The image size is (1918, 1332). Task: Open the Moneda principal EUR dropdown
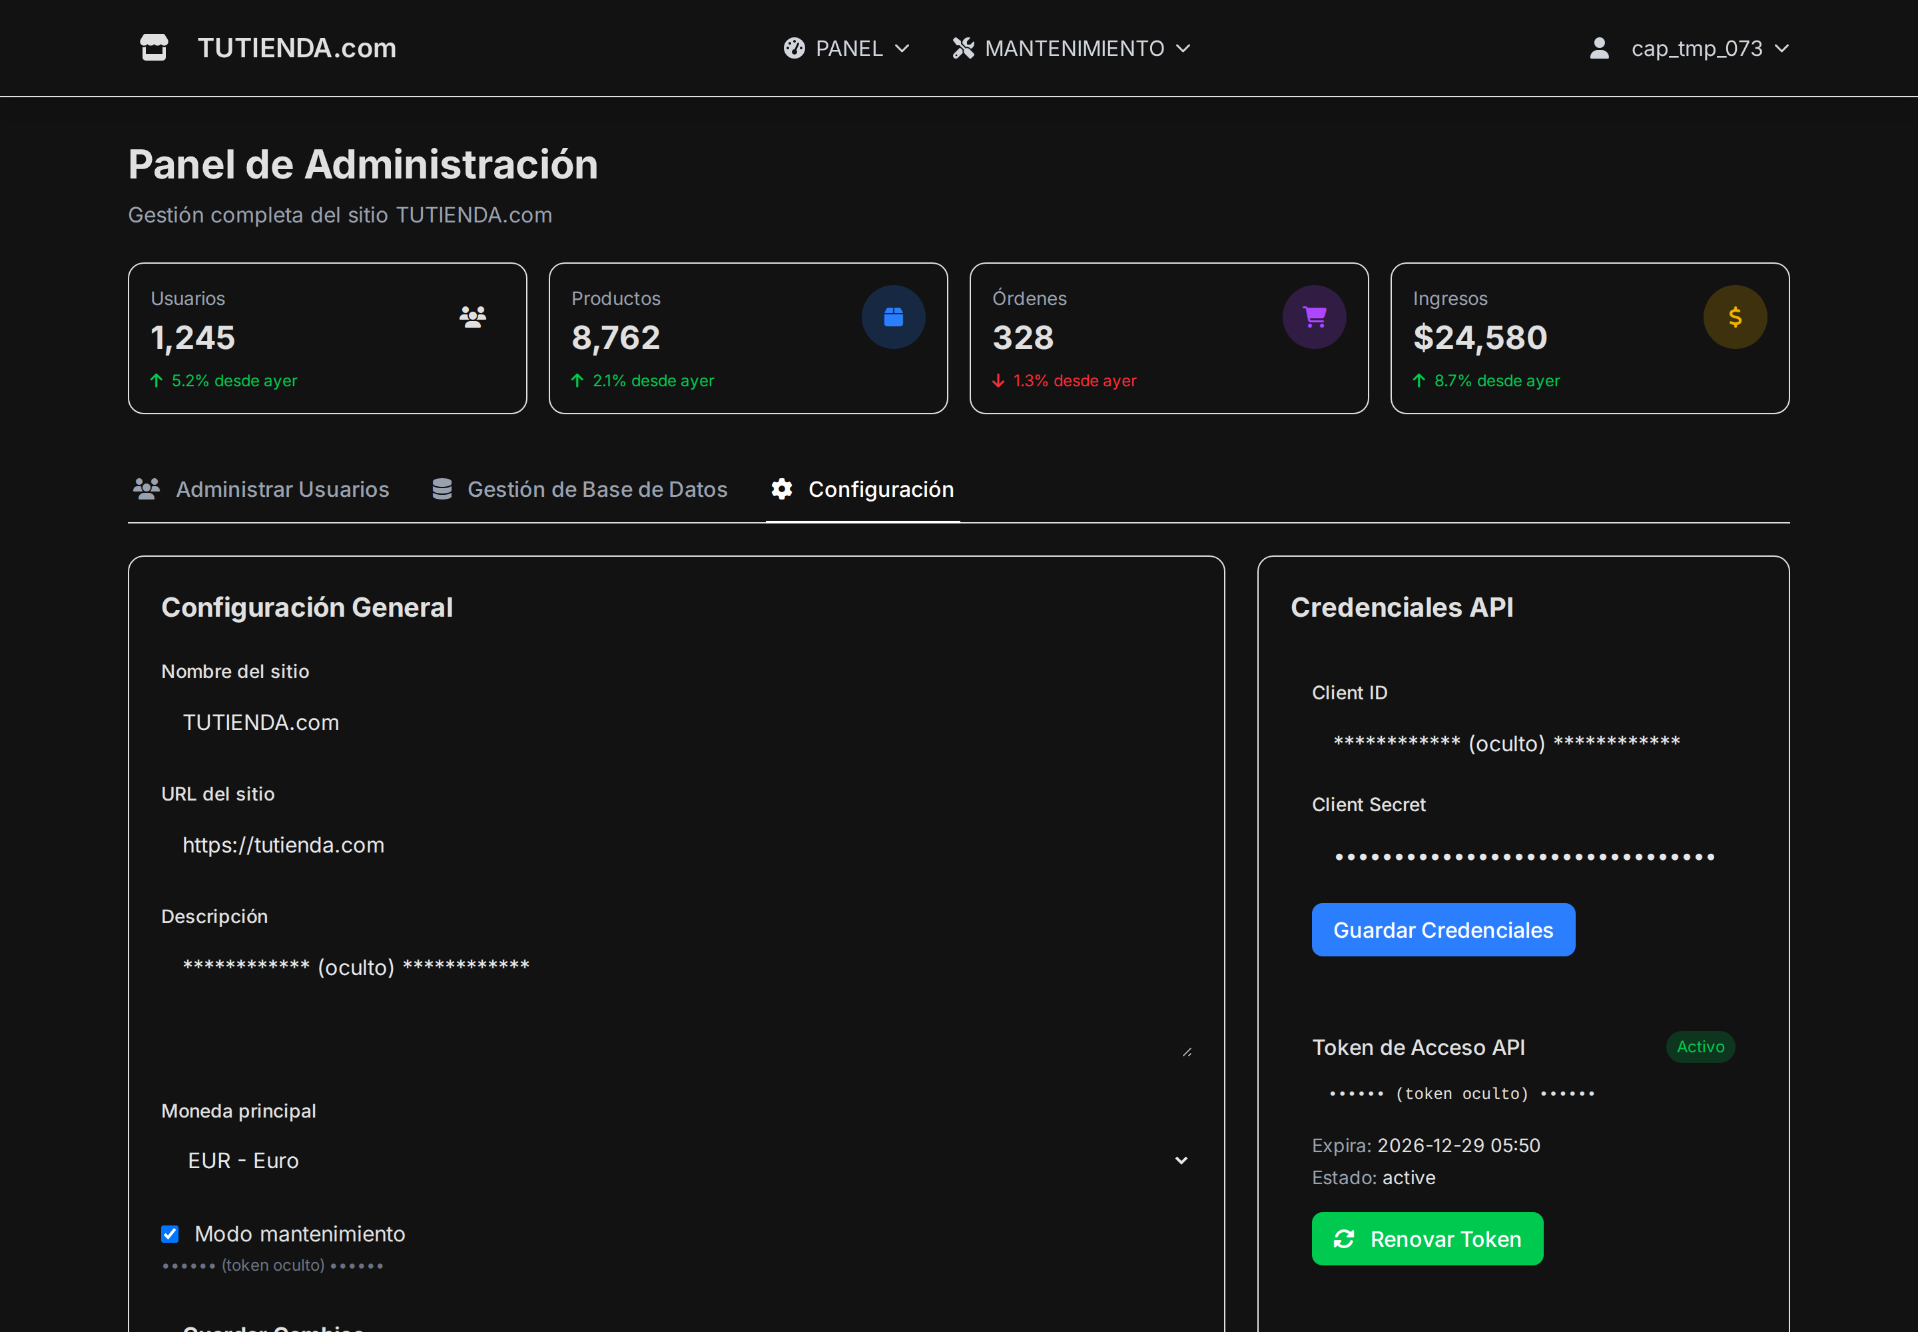click(676, 1161)
